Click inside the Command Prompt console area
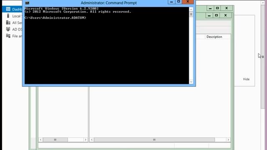The height and width of the screenshot is (150, 267). click(107, 45)
